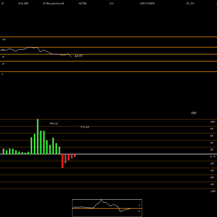
Task: Click the MR axis label 100
Action: (x=212, y=122)
